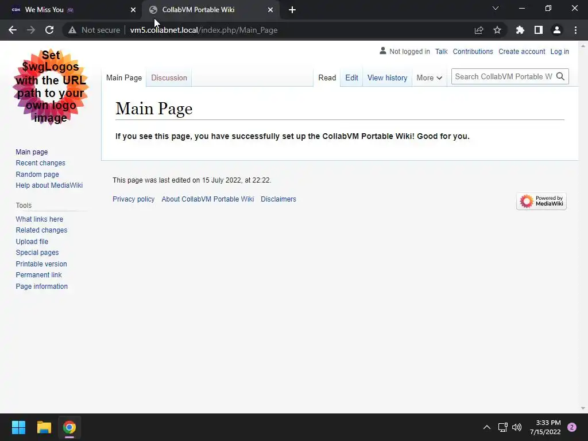Open the View history tab
Viewport: 588px width, 441px height.
[388, 78]
